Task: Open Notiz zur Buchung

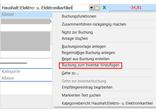Action: [77, 32]
